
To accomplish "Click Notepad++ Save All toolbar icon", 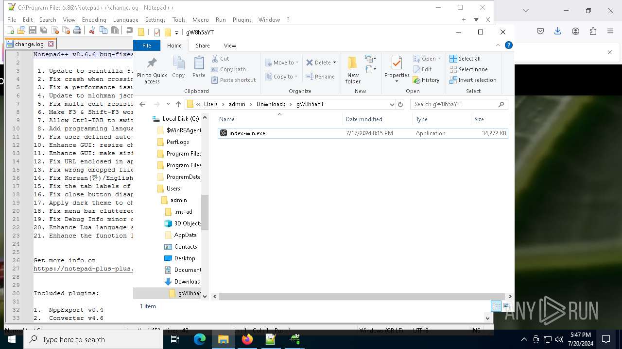I will pyautogui.click(x=44, y=30).
